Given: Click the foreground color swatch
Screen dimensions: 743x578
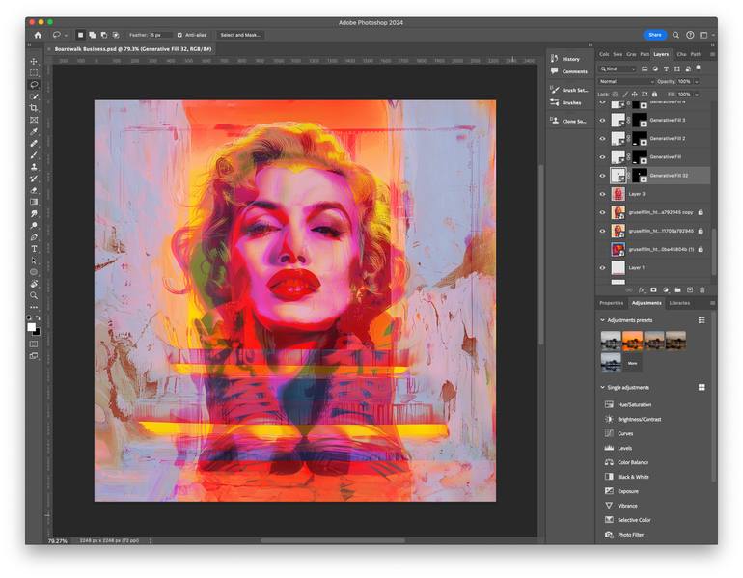Looking at the screenshot, I should click(31, 327).
